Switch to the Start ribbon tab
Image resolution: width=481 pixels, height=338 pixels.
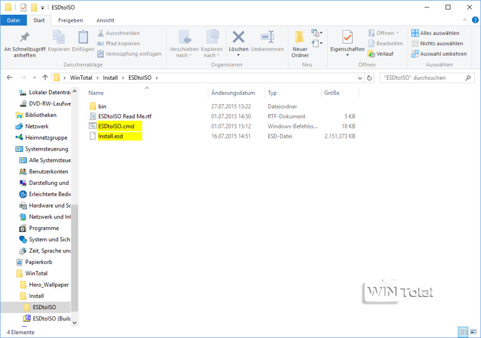[39, 20]
